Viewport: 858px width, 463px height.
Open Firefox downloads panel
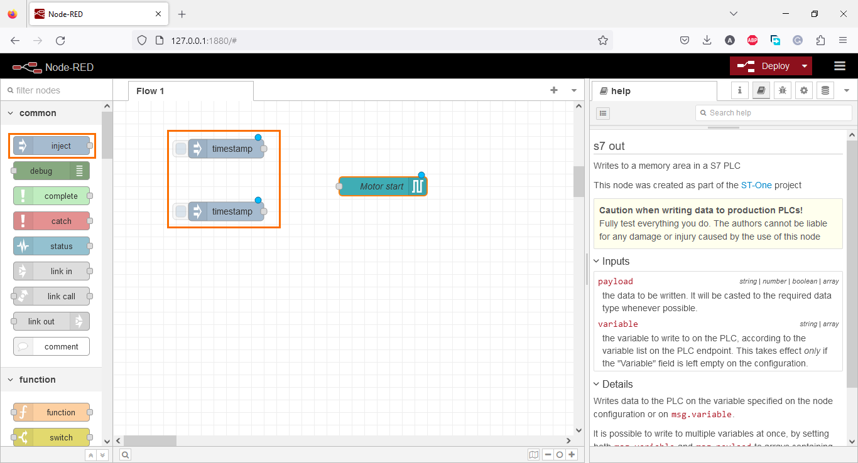[707, 40]
